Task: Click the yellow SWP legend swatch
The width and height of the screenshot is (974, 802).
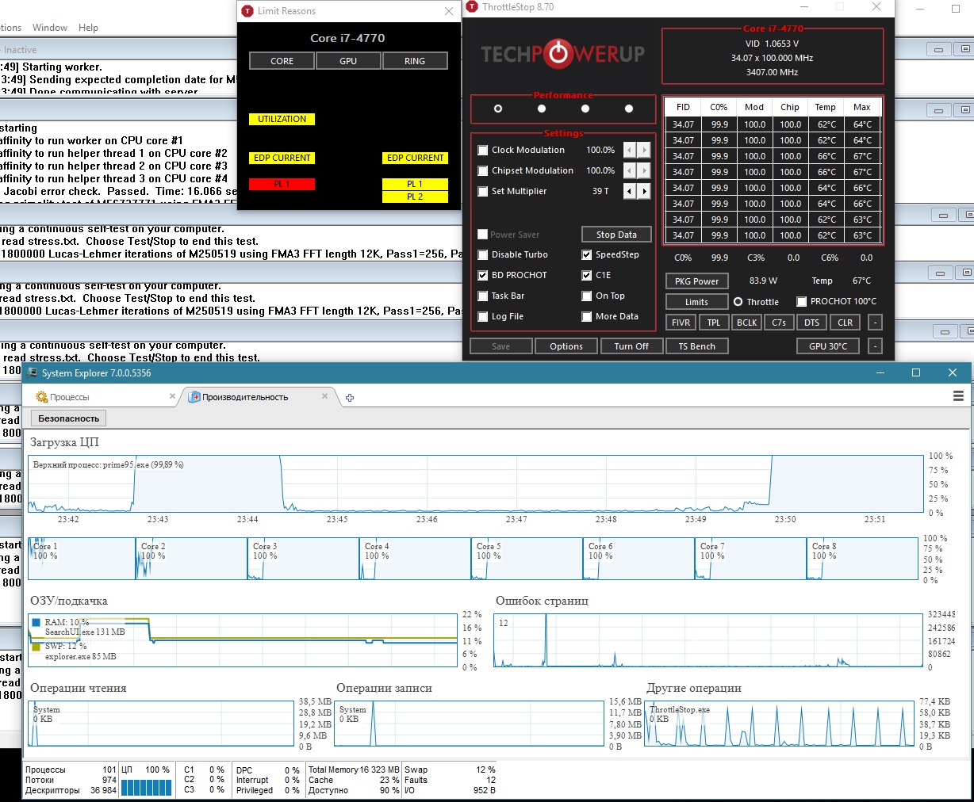Action: tap(36, 647)
